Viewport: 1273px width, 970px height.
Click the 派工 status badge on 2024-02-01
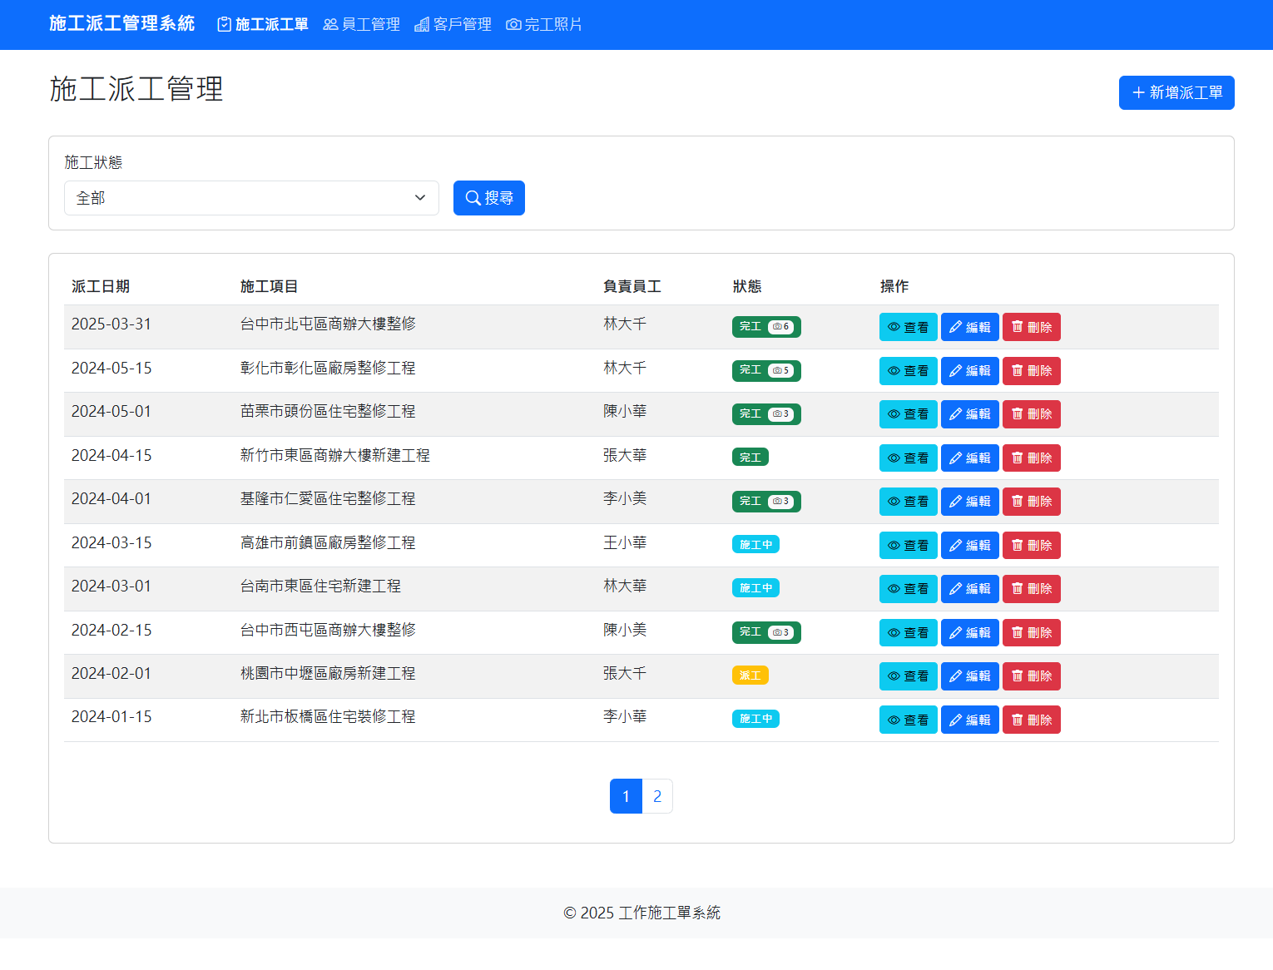(x=750, y=675)
